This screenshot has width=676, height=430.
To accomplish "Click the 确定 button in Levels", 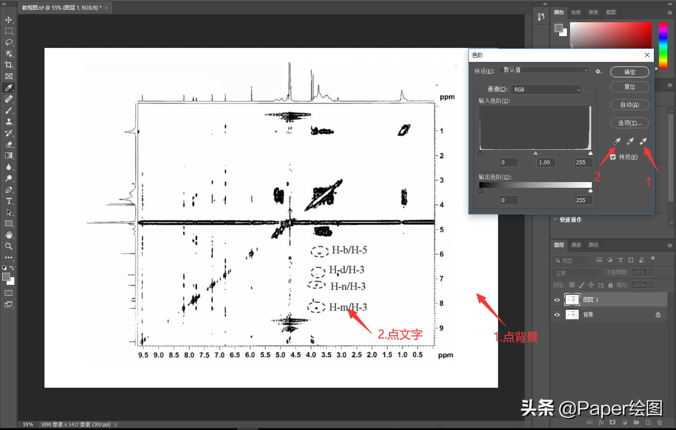I will (x=629, y=72).
